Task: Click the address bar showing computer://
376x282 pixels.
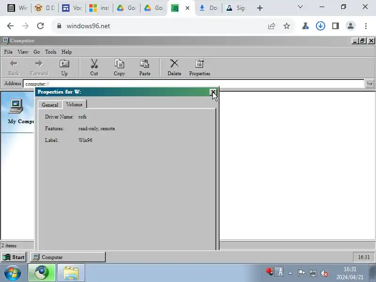Action: [193, 84]
